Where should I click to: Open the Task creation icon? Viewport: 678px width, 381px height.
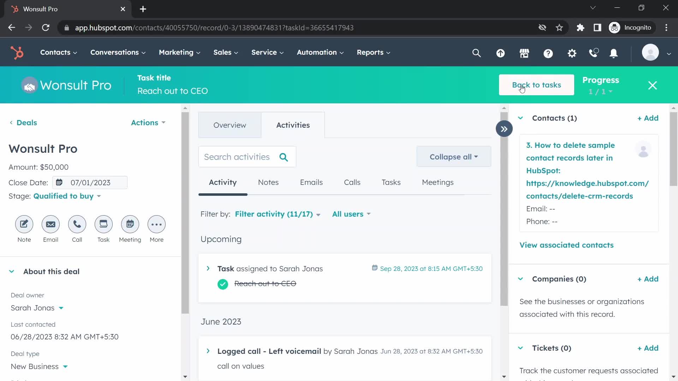pos(103,224)
